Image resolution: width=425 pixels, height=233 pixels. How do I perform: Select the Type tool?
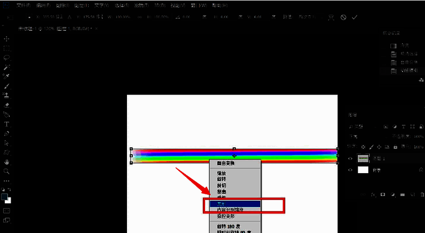point(7,124)
